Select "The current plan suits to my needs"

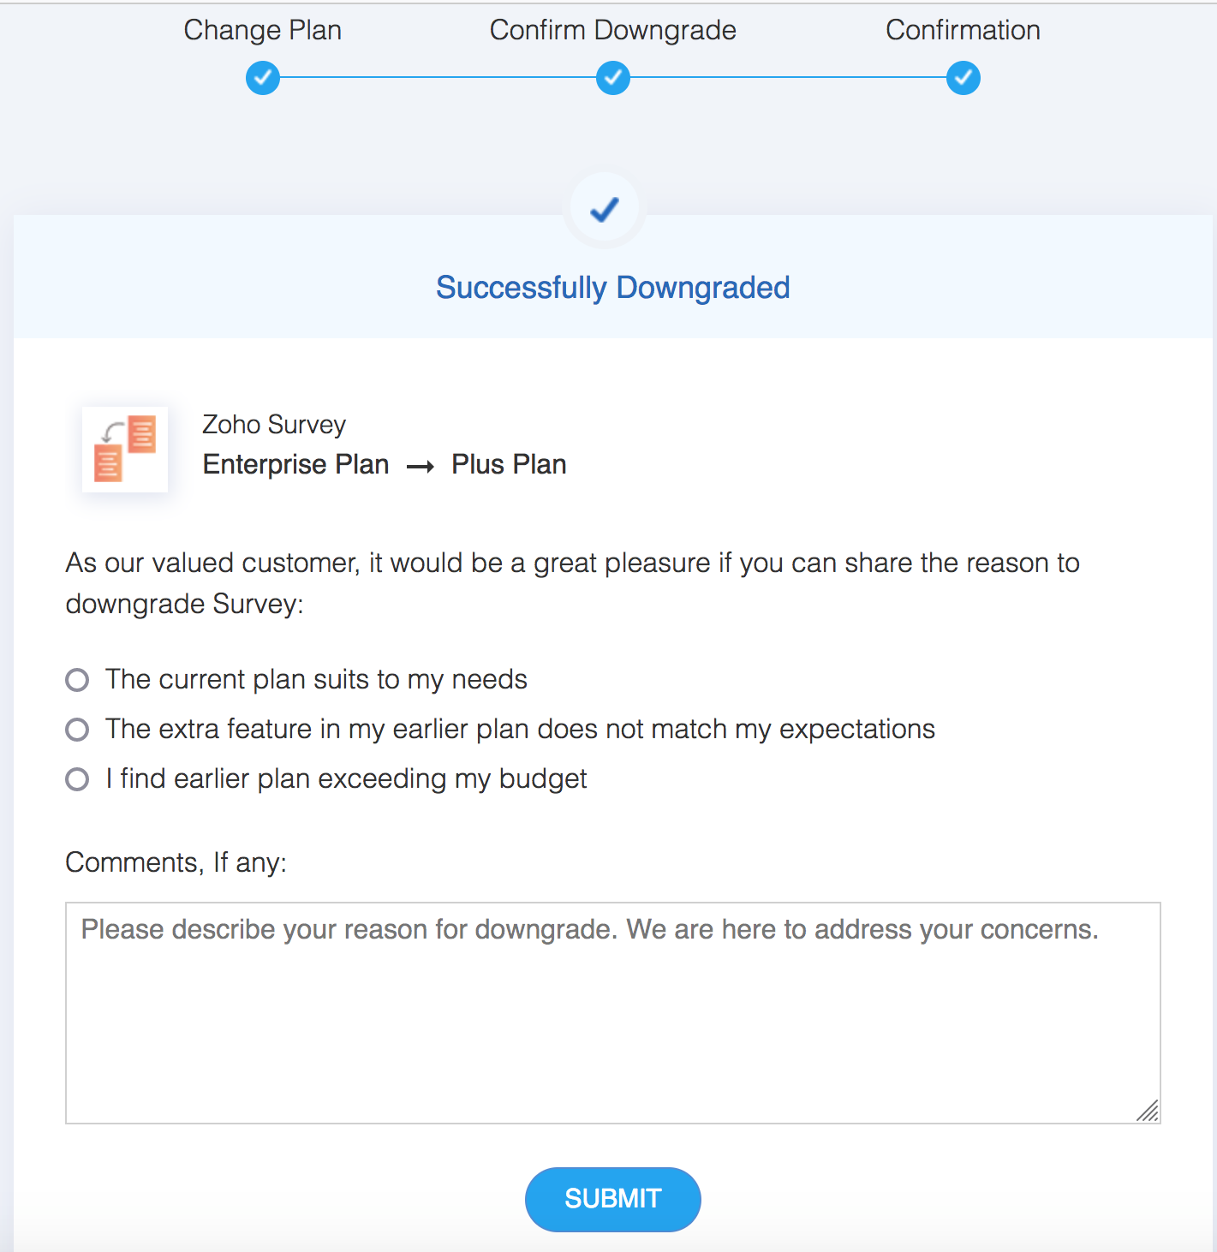pyautogui.click(x=78, y=680)
